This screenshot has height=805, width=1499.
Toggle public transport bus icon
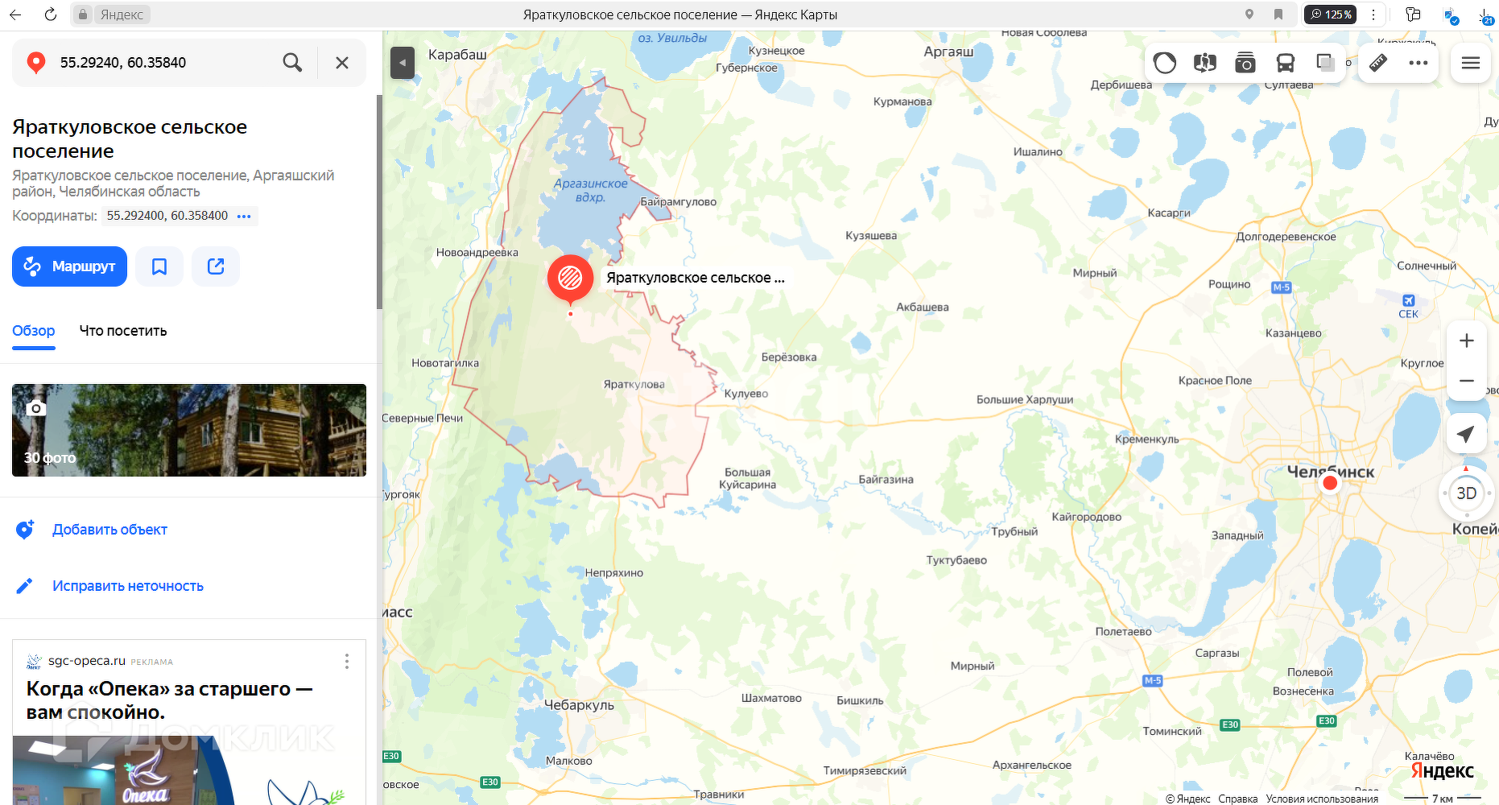(x=1286, y=63)
